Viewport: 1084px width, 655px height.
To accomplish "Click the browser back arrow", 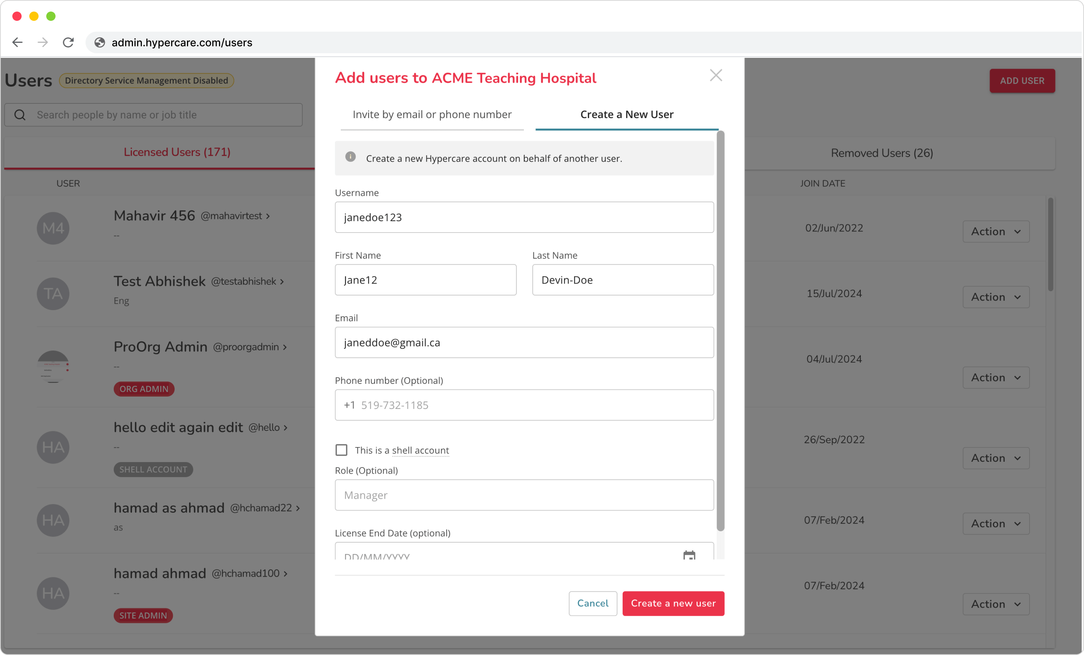I will (18, 42).
